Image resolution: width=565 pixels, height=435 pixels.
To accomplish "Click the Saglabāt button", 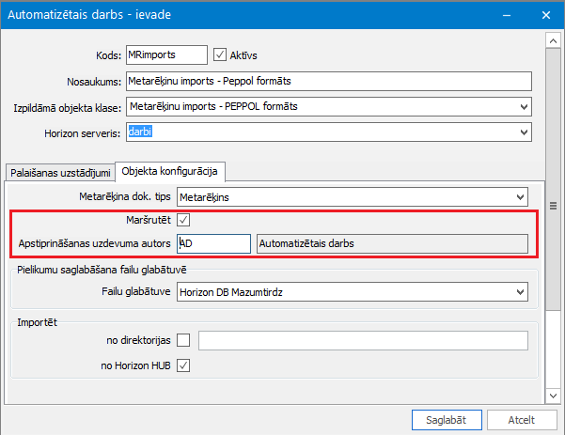I will pyautogui.click(x=446, y=420).
